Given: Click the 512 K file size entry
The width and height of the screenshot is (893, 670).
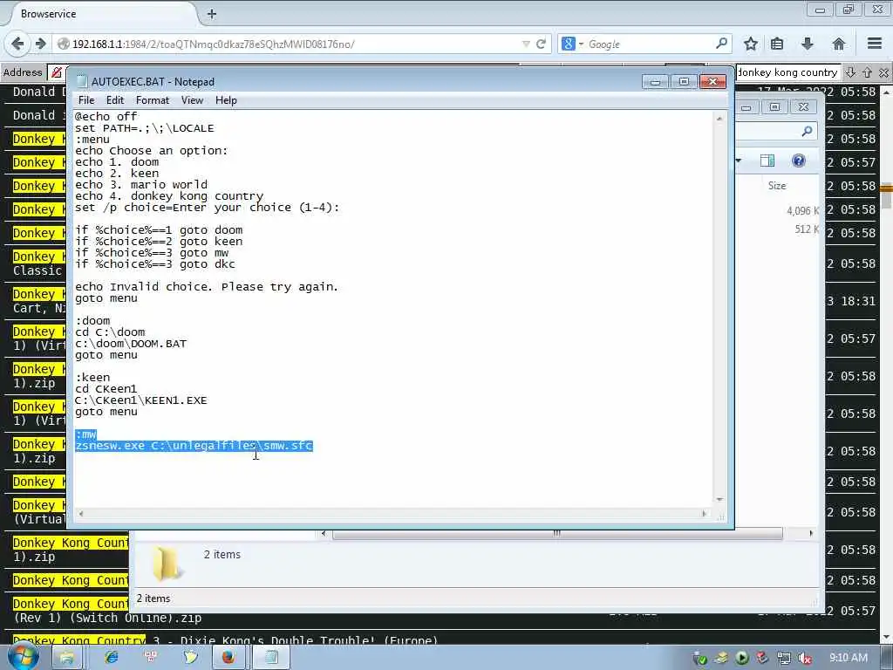Looking at the screenshot, I should click(x=807, y=229).
